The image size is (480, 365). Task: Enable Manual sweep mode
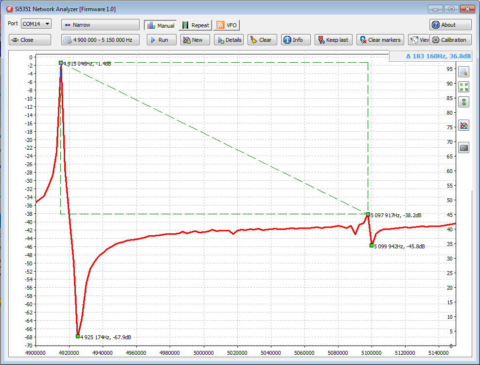[160, 25]
